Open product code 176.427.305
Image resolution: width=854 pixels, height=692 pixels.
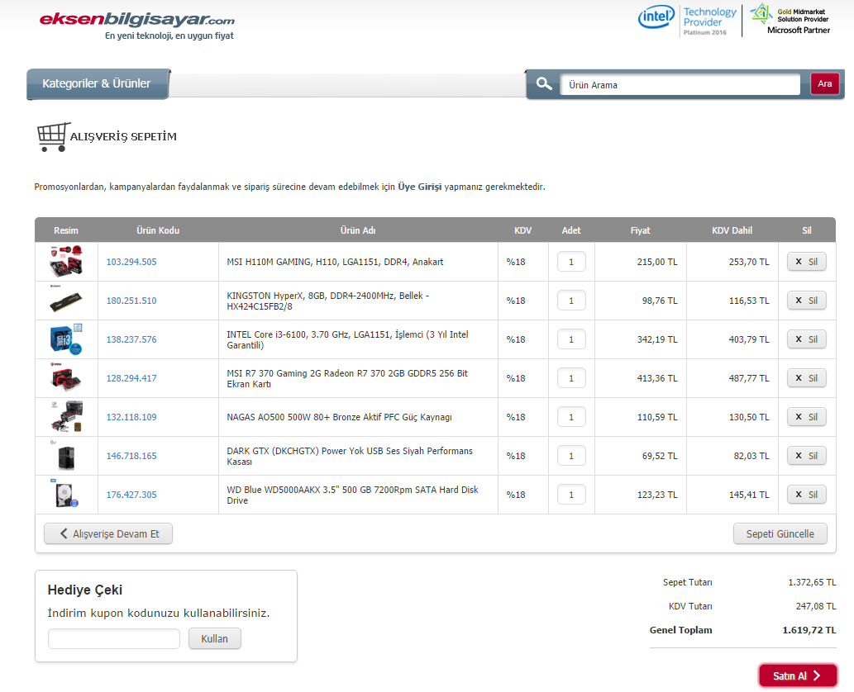click(131, 495)
